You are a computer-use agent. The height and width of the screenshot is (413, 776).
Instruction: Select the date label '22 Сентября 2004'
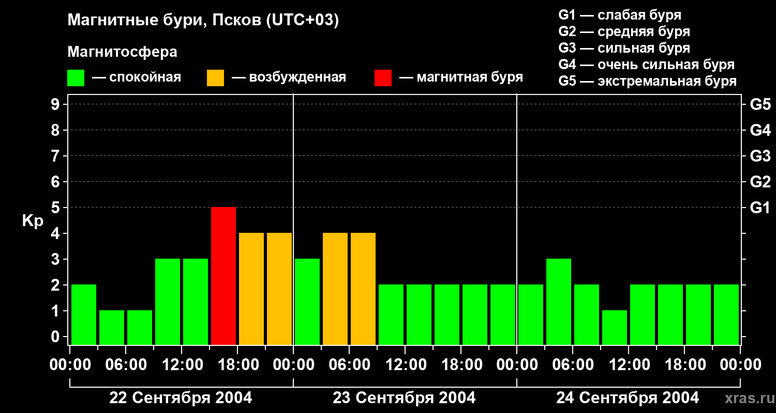pos(181,398)
